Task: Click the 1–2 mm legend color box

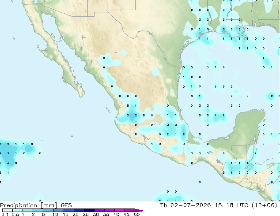Action: [28, 210]
